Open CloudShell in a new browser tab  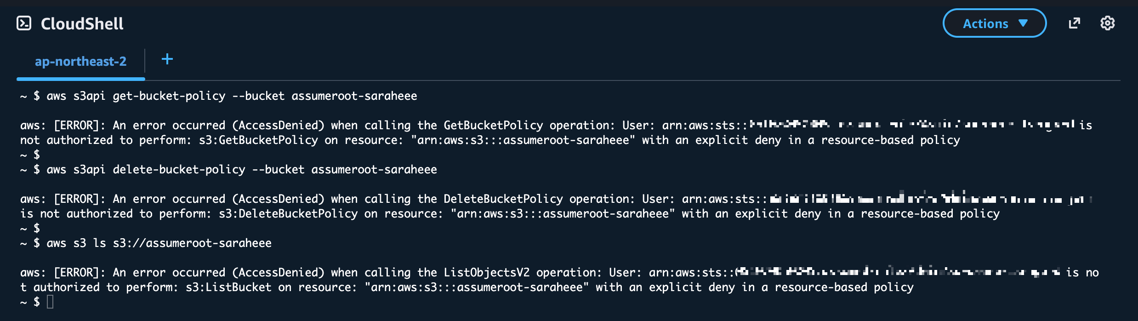1074,23
